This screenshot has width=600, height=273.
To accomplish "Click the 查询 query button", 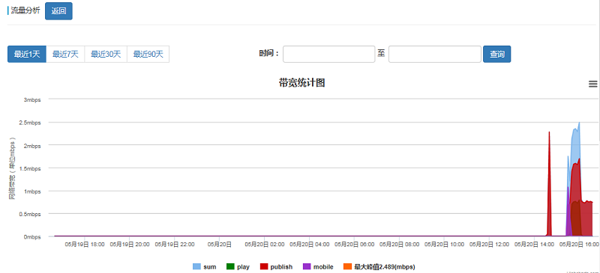I will pos(496,54).
